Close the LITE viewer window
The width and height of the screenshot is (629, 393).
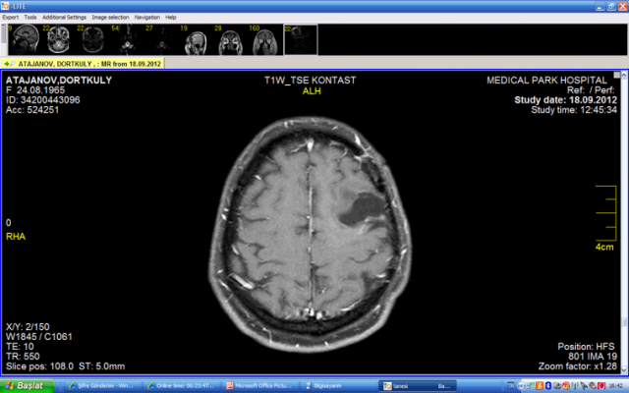622,6
